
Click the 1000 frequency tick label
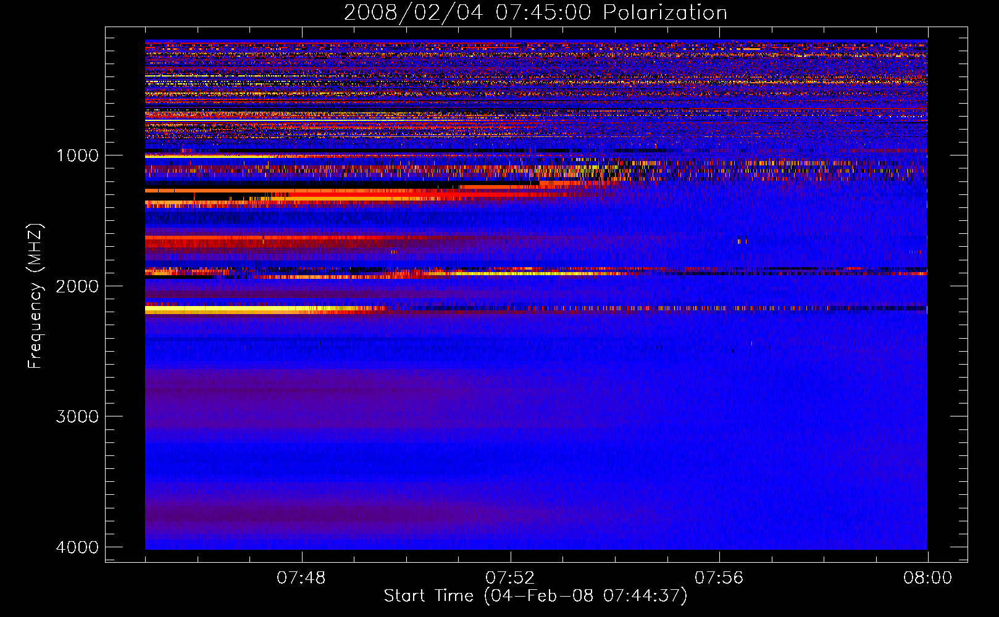(x=77, y=155)
